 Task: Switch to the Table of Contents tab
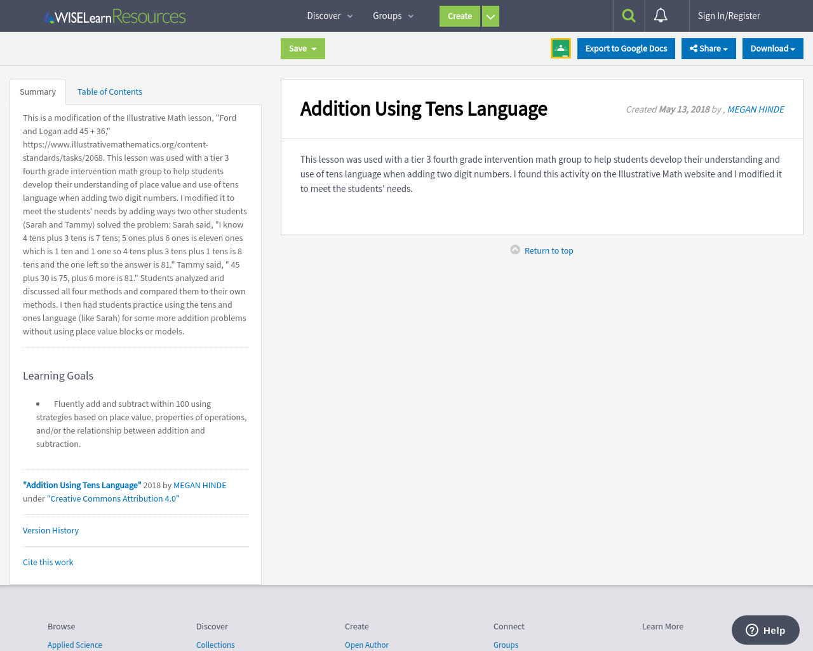tap(109, 92)
